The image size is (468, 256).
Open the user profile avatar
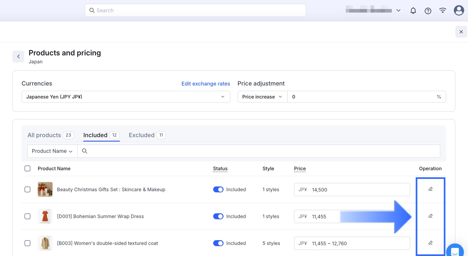point(459,10)
